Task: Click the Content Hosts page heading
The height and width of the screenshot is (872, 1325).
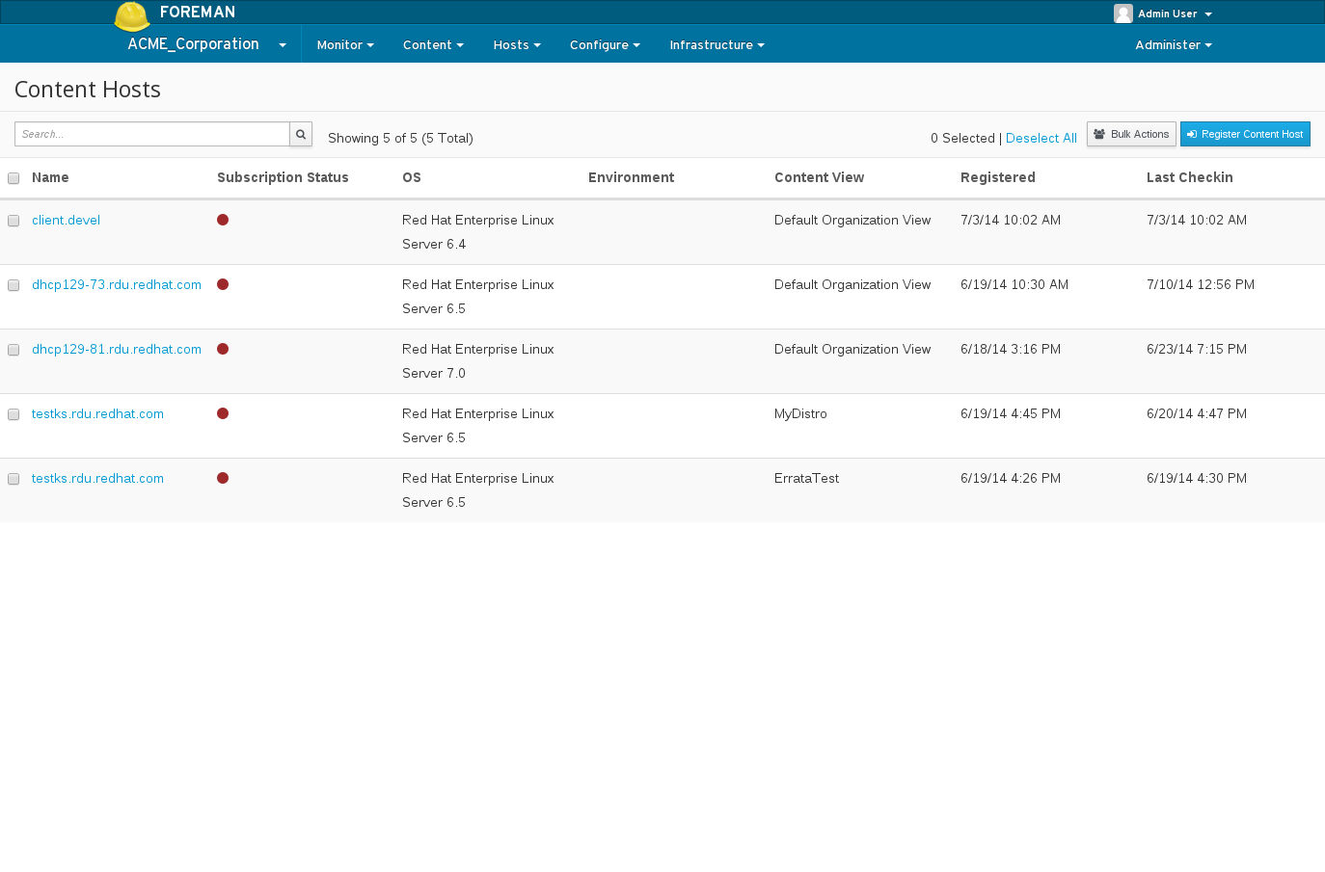Action: coord(88,89)
